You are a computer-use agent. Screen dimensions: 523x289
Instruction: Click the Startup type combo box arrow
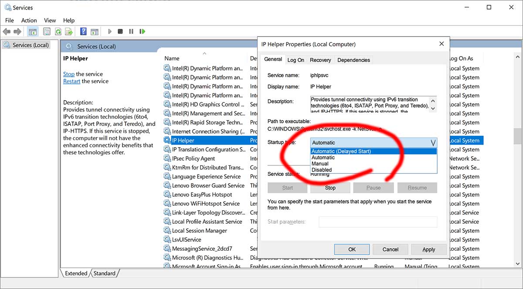[x=433, y=142]
